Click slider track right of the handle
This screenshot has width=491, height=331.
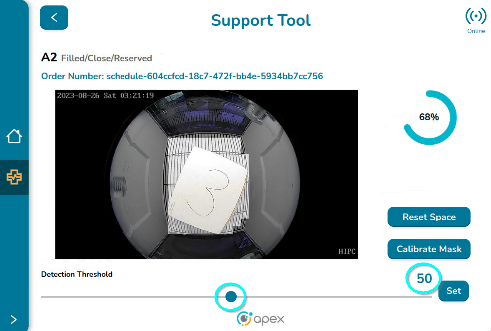(x=339, y=297)
